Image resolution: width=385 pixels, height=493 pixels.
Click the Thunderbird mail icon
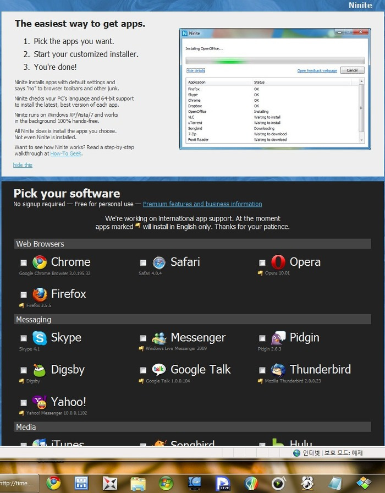click(x=278, y=370)
